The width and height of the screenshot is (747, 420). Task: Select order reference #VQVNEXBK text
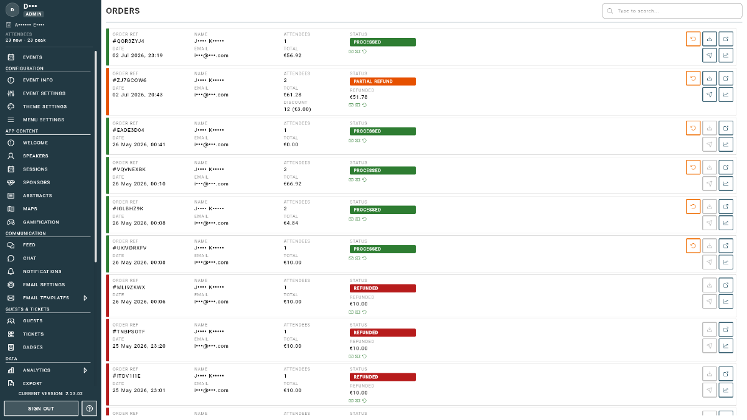129,169
